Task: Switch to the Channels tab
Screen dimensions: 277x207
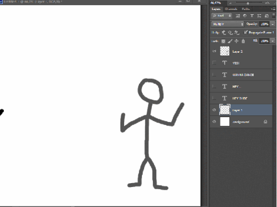Action: (x=231, y=9)
